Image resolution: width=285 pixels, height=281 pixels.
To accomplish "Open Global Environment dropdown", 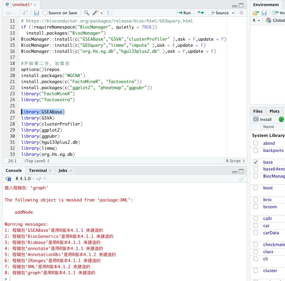I will click(275, 20).
